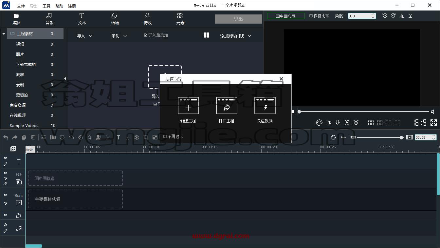Open the 导入 dropdown
The height and width of the screenshot is (248, 440).
coord(85,36)
